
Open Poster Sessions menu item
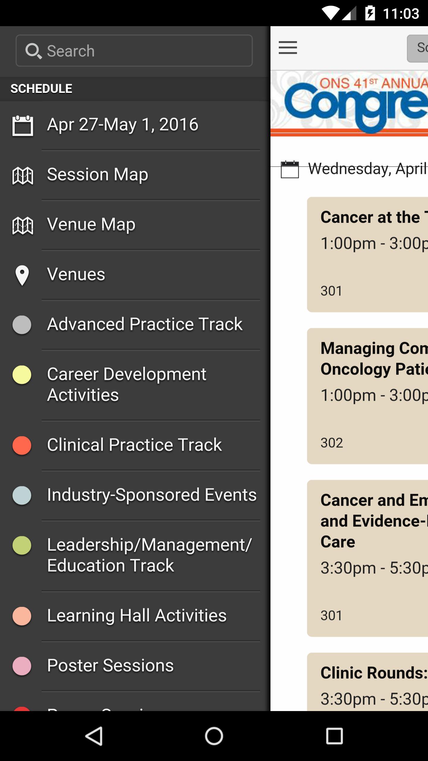(x=110, y=665)
